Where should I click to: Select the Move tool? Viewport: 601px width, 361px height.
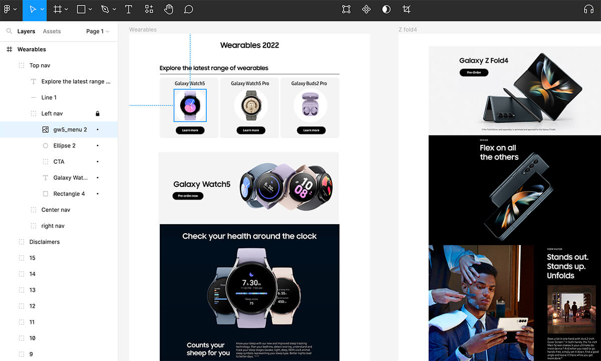coord(32,9)
